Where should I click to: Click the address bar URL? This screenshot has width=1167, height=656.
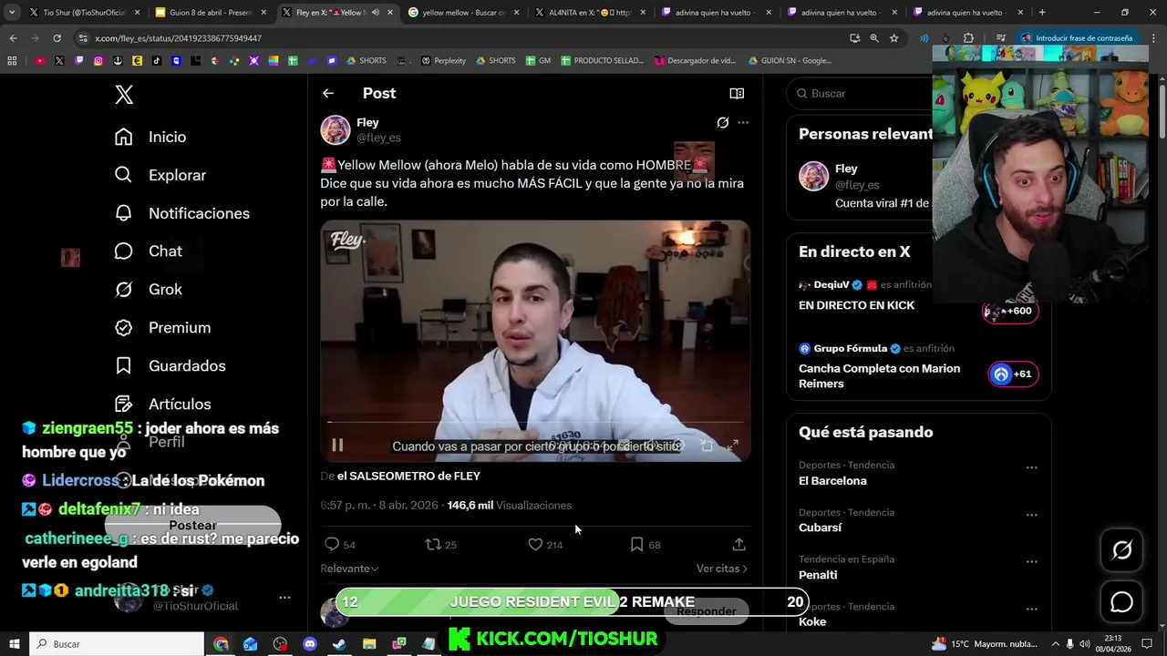178,38
